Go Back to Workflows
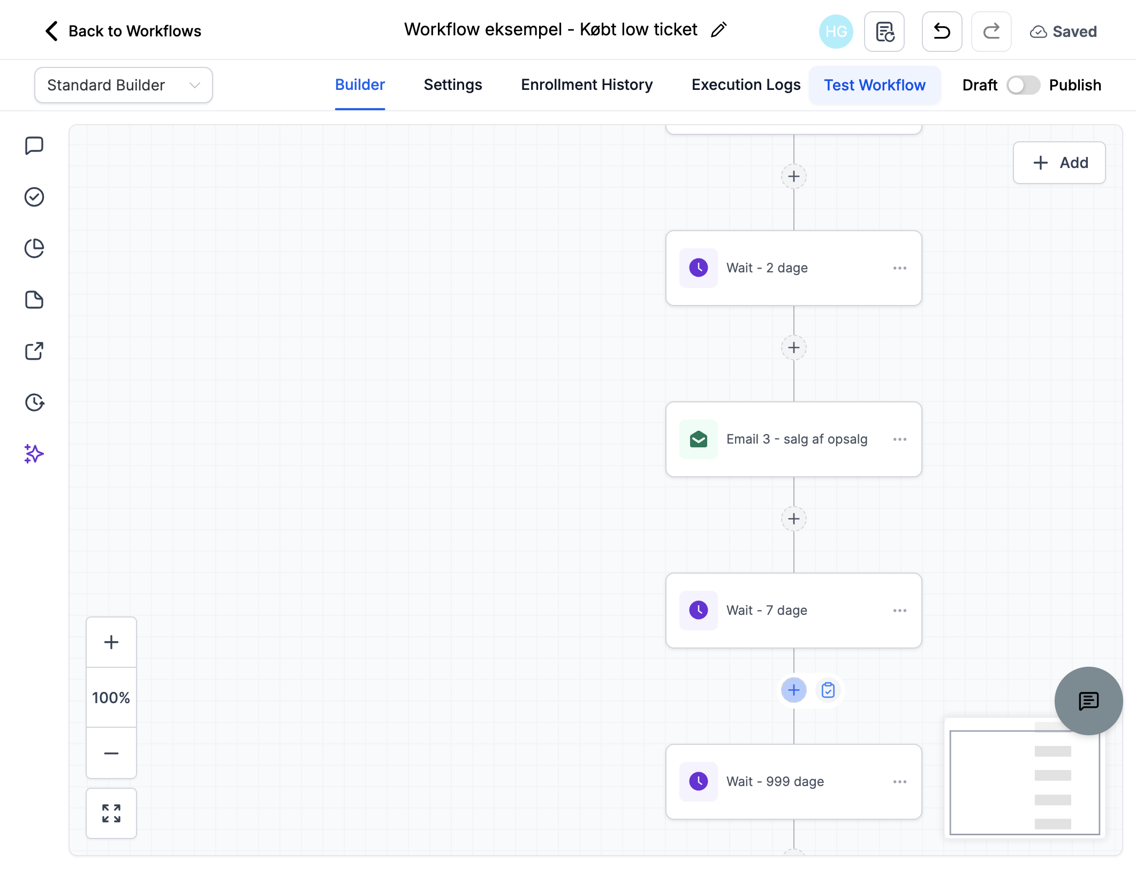1136x869 pixels. tap(123, 31)
